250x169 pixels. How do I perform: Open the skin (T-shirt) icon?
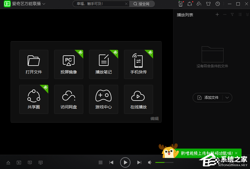[208, 4]
